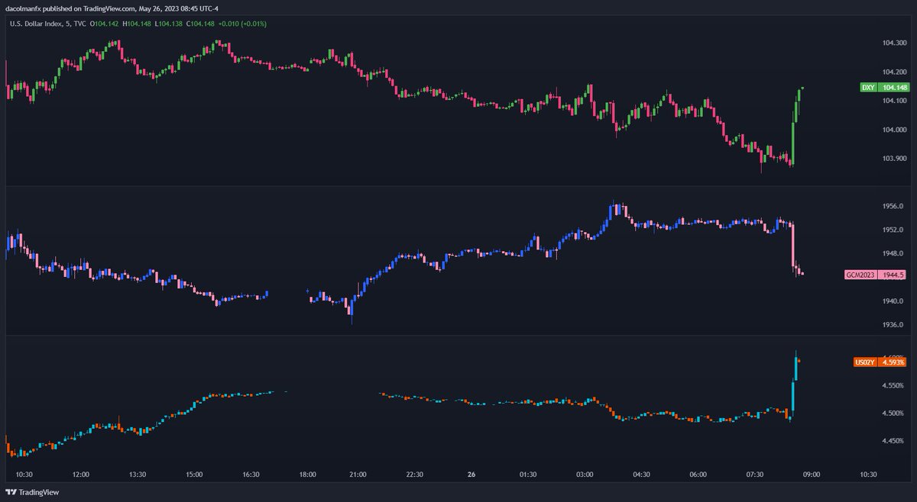Click the 03:00 time axis label
This screenshot has height=502, width=917.
point(585,474)
